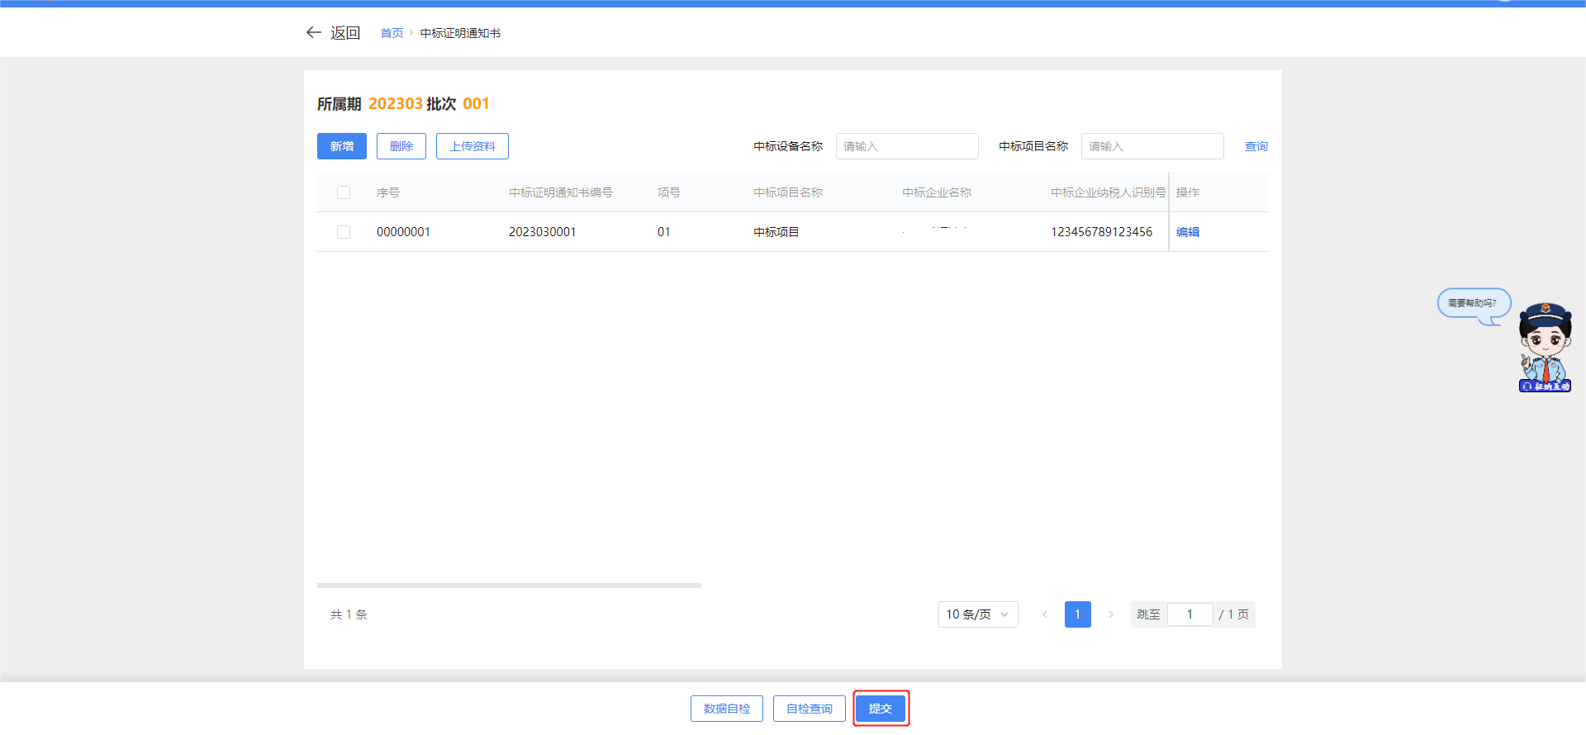
Task: Click the 中标证明通知书 breadcrumb item
Action: click(460, 33)
